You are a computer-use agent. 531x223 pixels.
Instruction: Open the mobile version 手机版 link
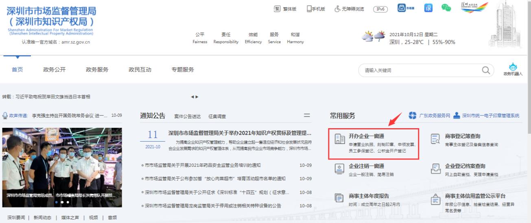316,9
